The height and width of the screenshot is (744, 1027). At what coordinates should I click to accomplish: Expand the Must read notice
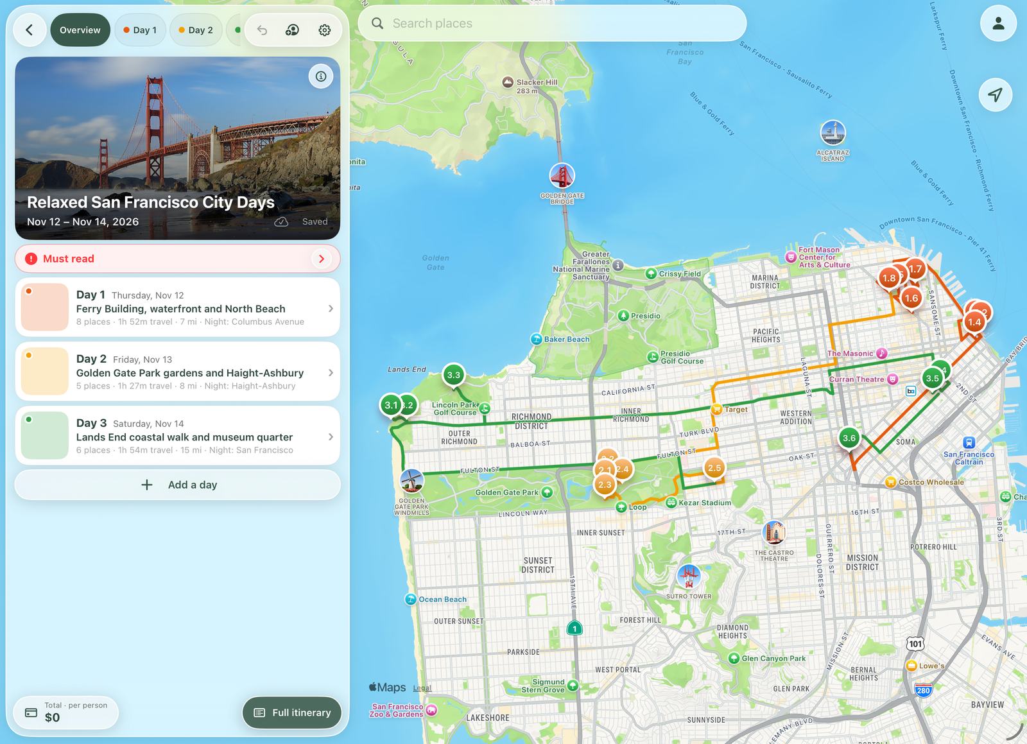[x=178, y=259]
